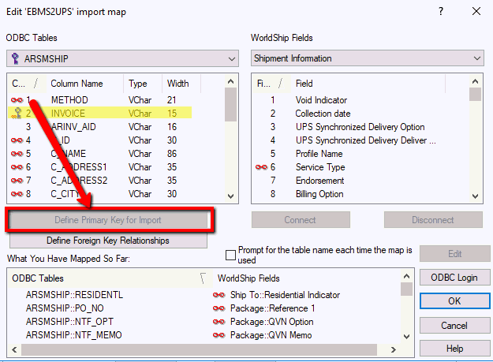
Task: Click link icon next to Package::Reference 1
Action: (x=218, y=308)
